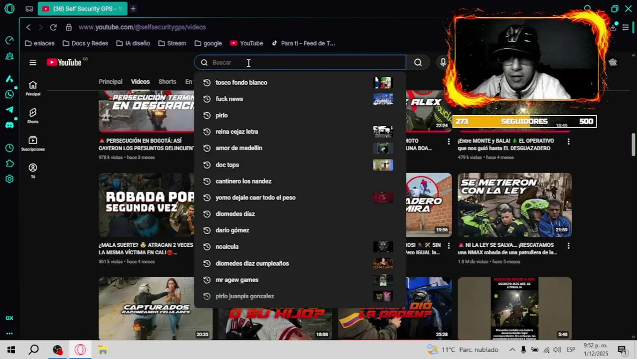Open the WhatsApp sidebar messenger
637x359 pixels.
tap(9, 94)
